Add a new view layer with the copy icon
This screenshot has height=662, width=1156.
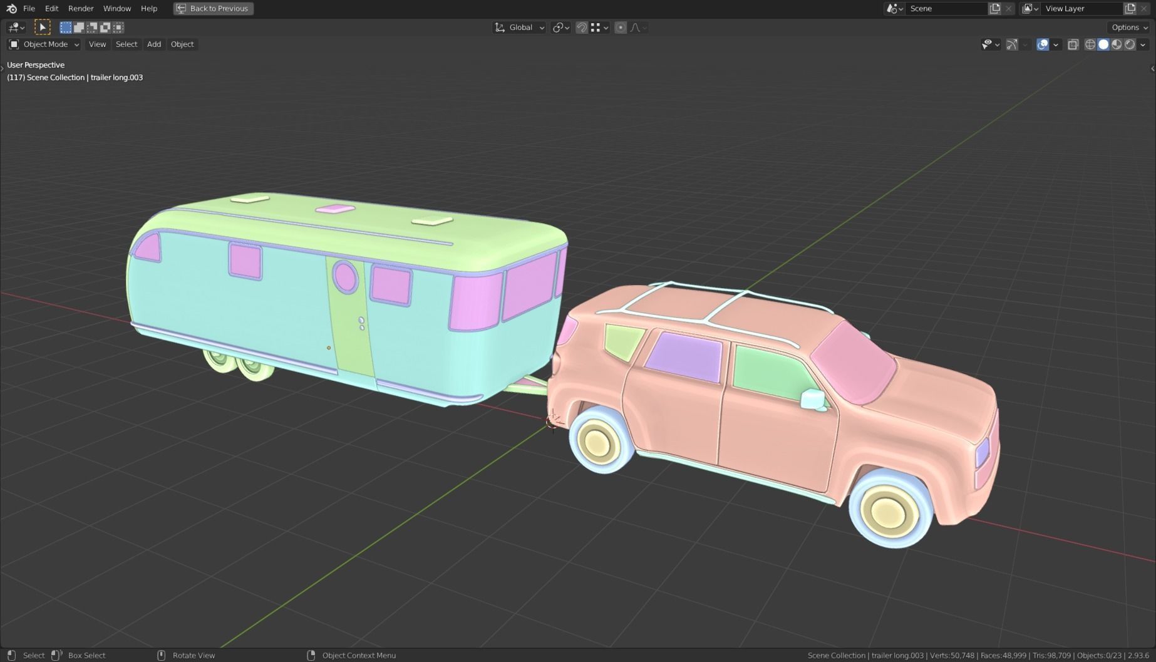(1130, 8)
